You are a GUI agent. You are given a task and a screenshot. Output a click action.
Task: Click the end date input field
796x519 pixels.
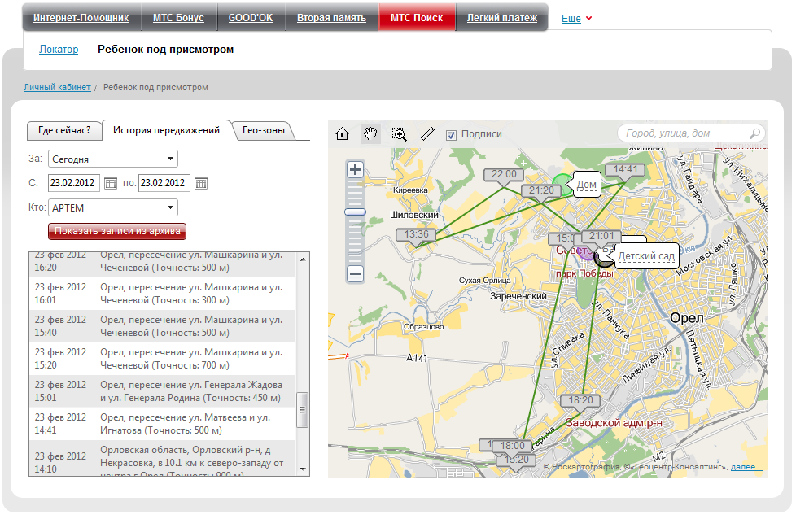tap(164, 183)
